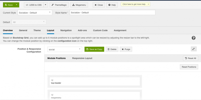This screenshot has width=201, height=100.
Task: Switch to the Add-ons tab
Action: (82, 30)
